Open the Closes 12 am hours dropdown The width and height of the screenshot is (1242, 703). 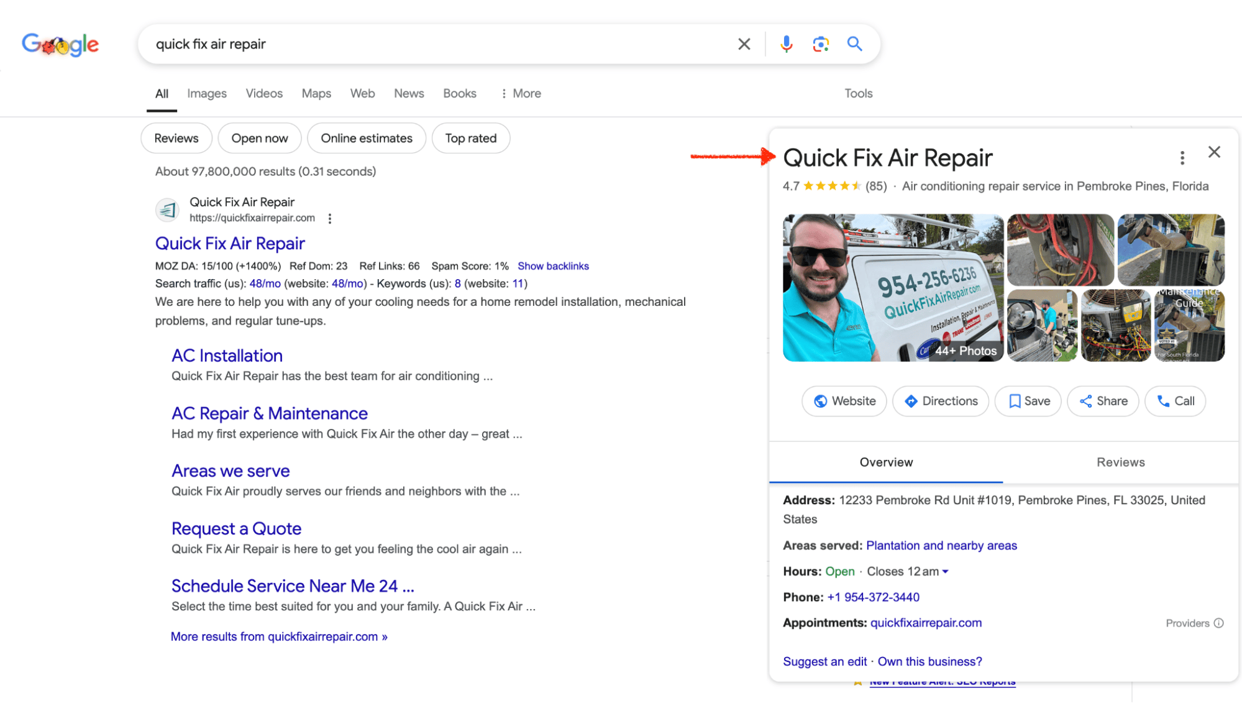coord(907,571)
